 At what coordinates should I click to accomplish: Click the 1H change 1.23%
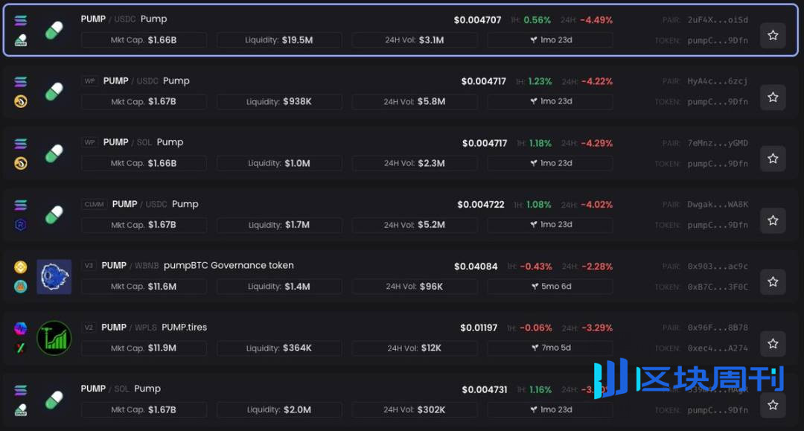point(540,81)
